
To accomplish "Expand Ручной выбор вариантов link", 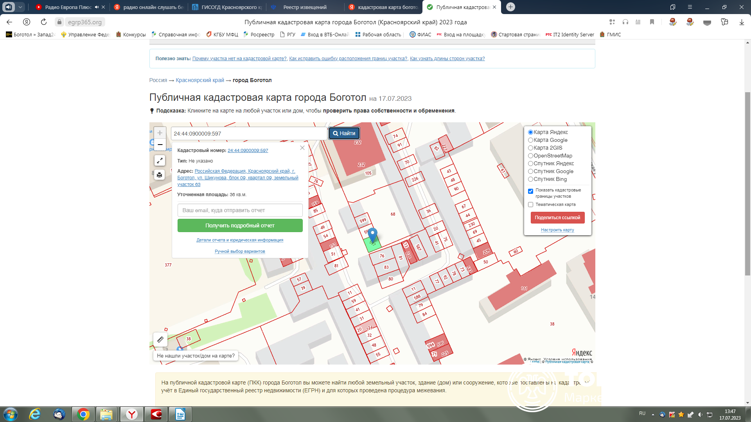I will [240, 251].
